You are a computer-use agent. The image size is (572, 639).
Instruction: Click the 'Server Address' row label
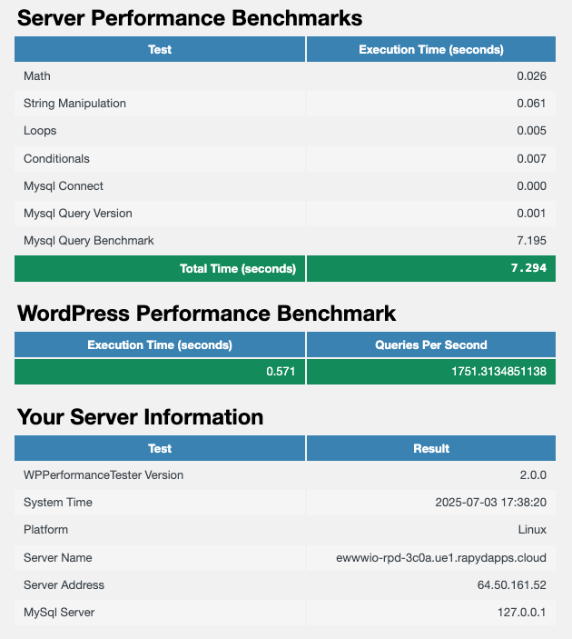point(64,585)
